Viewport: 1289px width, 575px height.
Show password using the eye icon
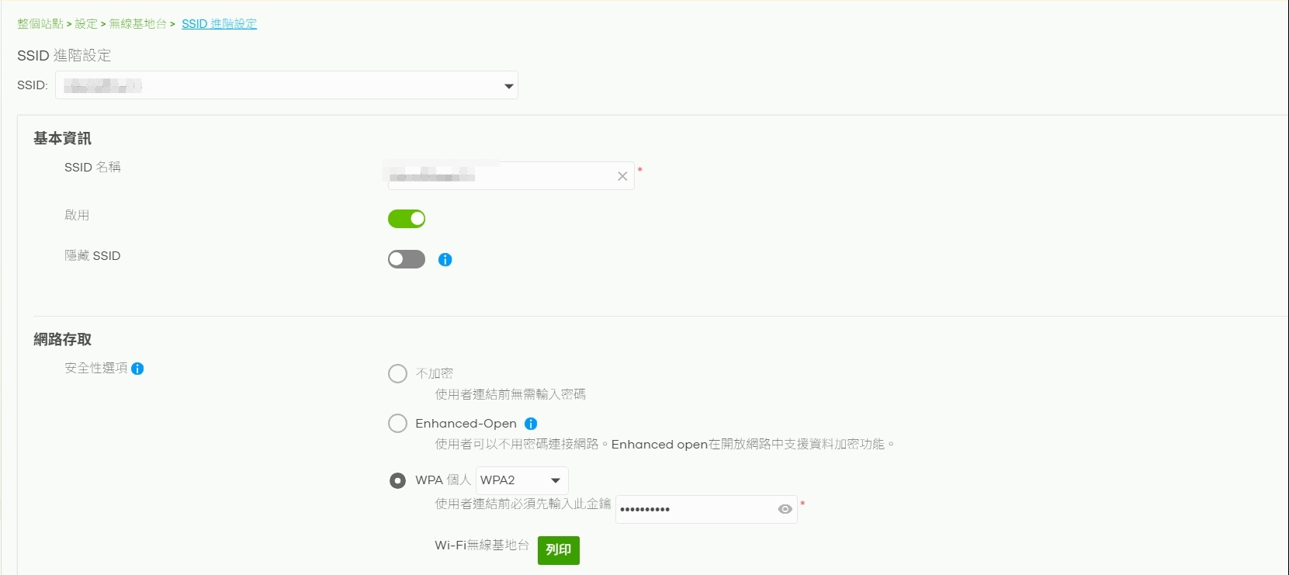785,509
